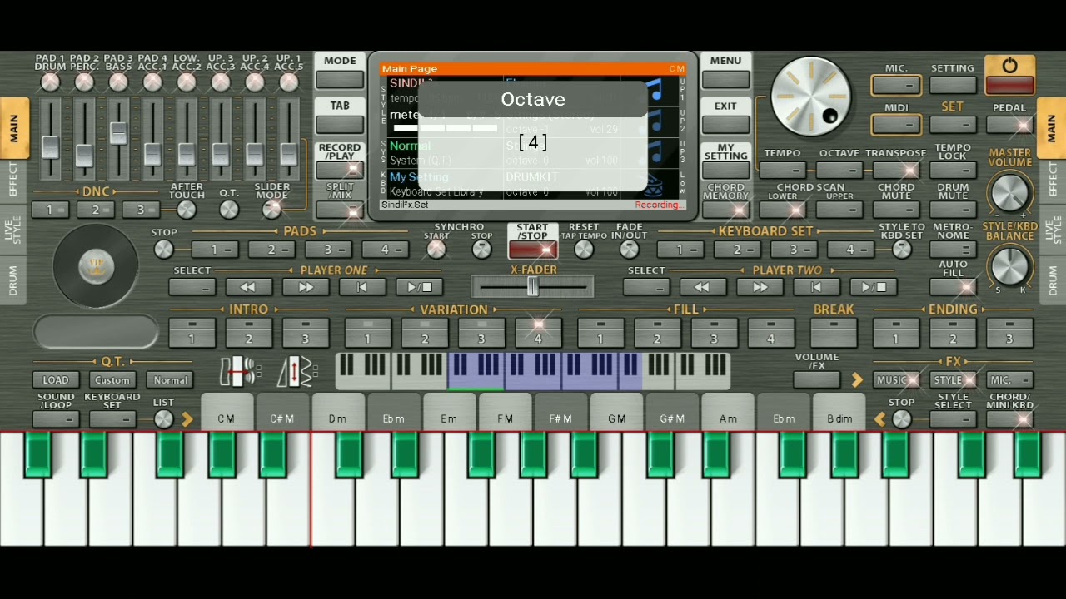This screenshot has height=599, width=1066.
Task: Open the metronome pendulum icon
Action: pyautogui.click(x=296, y=371)
